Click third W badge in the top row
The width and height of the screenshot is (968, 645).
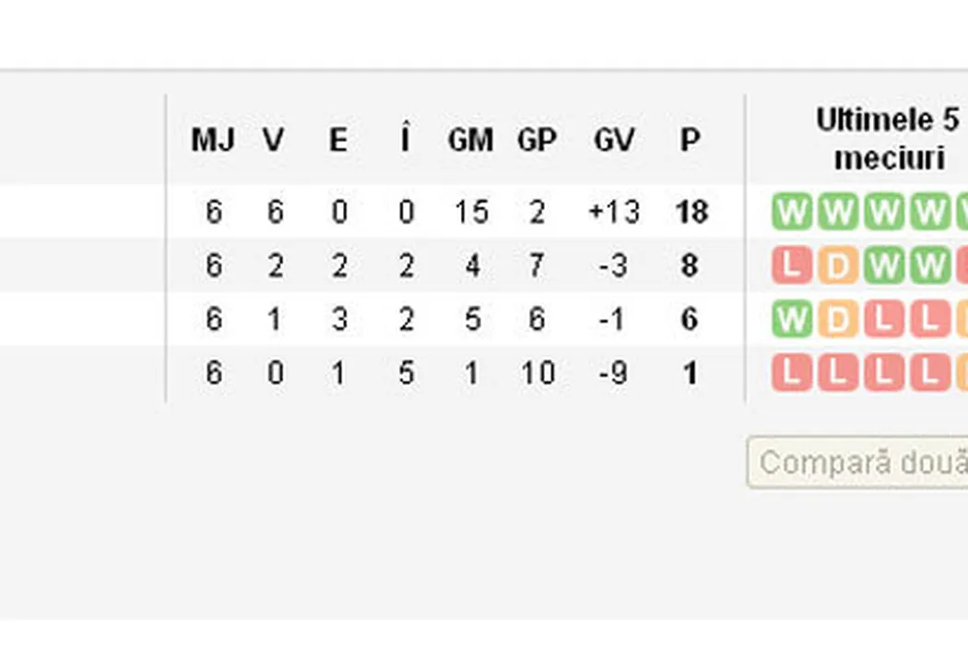882,213
